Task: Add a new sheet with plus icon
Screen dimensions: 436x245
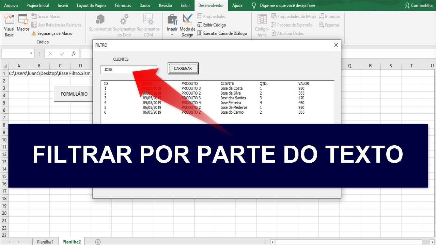Action: (x=98, y=242)
